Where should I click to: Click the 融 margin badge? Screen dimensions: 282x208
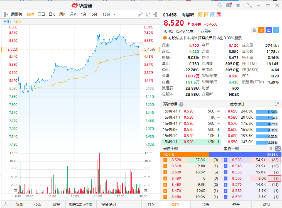200,15
